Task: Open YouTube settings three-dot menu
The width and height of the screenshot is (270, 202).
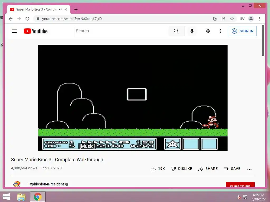Action: click(x=221, y=31)
